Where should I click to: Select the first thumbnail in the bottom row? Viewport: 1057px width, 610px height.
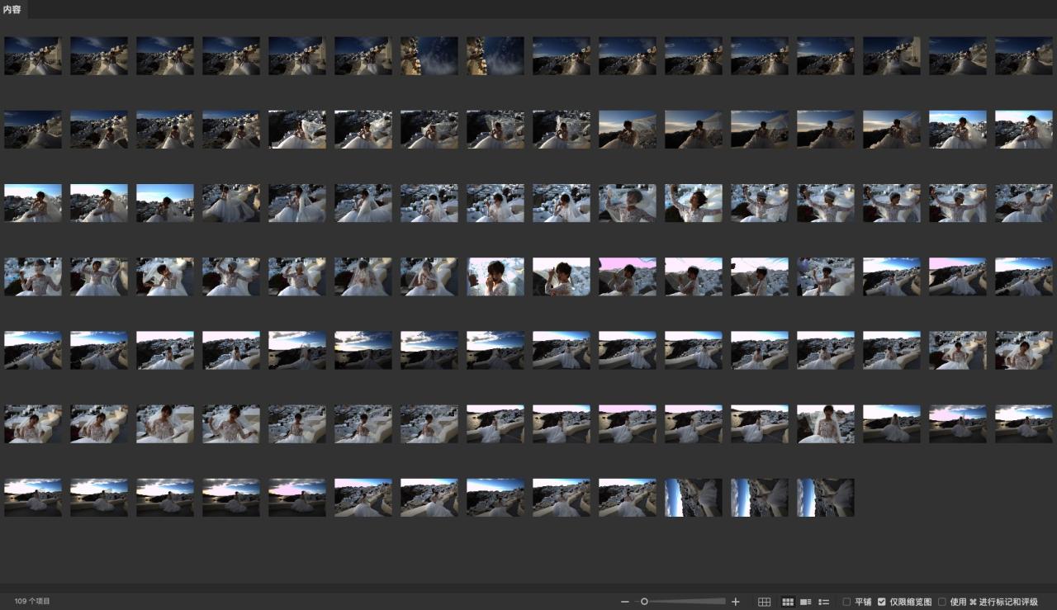click(33, 498)
